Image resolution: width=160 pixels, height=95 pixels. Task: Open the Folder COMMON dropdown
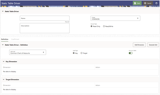(x=115, y=18)
